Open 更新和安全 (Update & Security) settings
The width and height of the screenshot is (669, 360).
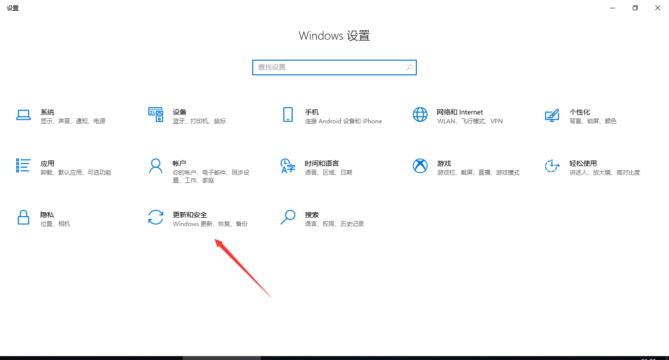[x=199, y=219]
